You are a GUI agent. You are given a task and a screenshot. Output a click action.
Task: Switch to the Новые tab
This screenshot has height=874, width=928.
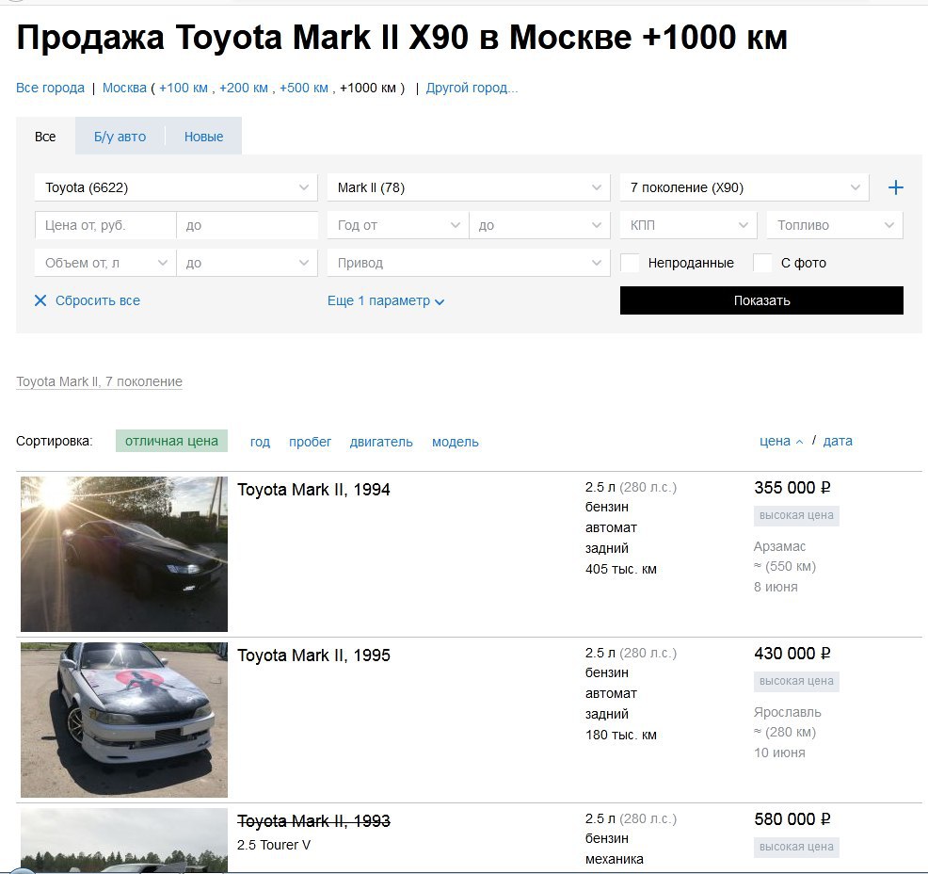click(x=203, y=137)
